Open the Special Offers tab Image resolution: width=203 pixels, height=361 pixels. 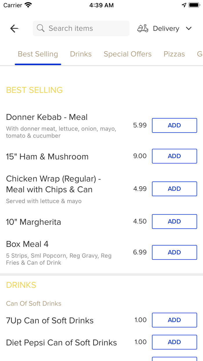coord(128,54)
